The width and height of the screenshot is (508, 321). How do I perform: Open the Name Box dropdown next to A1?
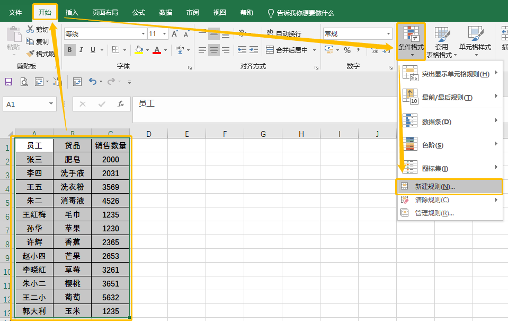[51, 104]
